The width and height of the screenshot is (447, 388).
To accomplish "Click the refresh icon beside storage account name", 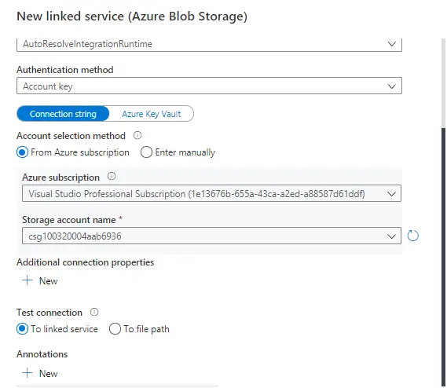I will point(412,236).
